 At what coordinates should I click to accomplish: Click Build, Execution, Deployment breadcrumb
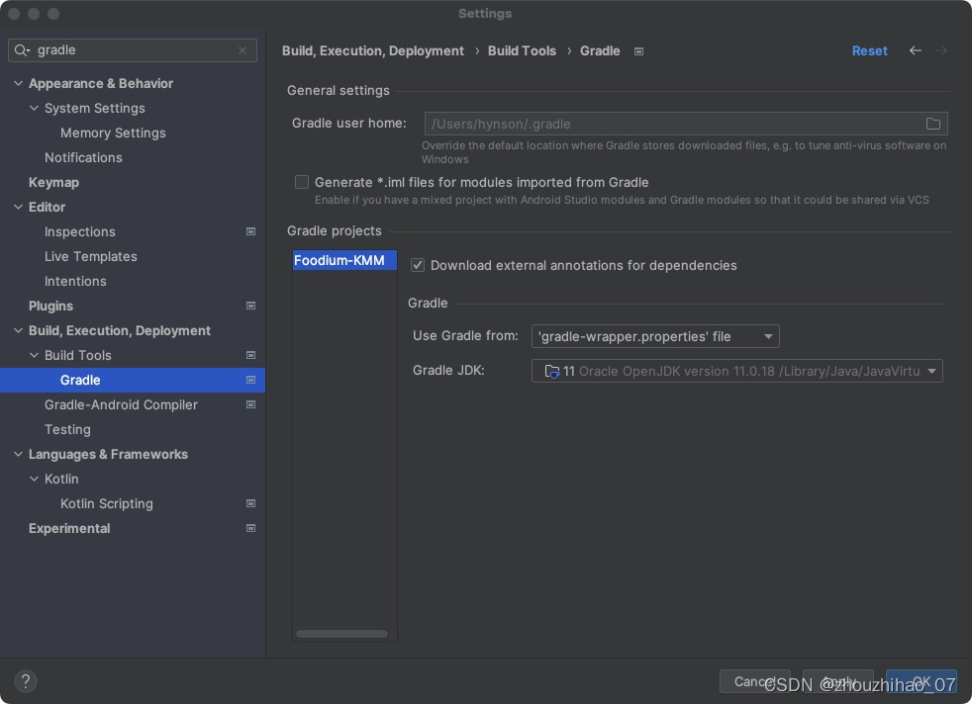tap(372, 50)
